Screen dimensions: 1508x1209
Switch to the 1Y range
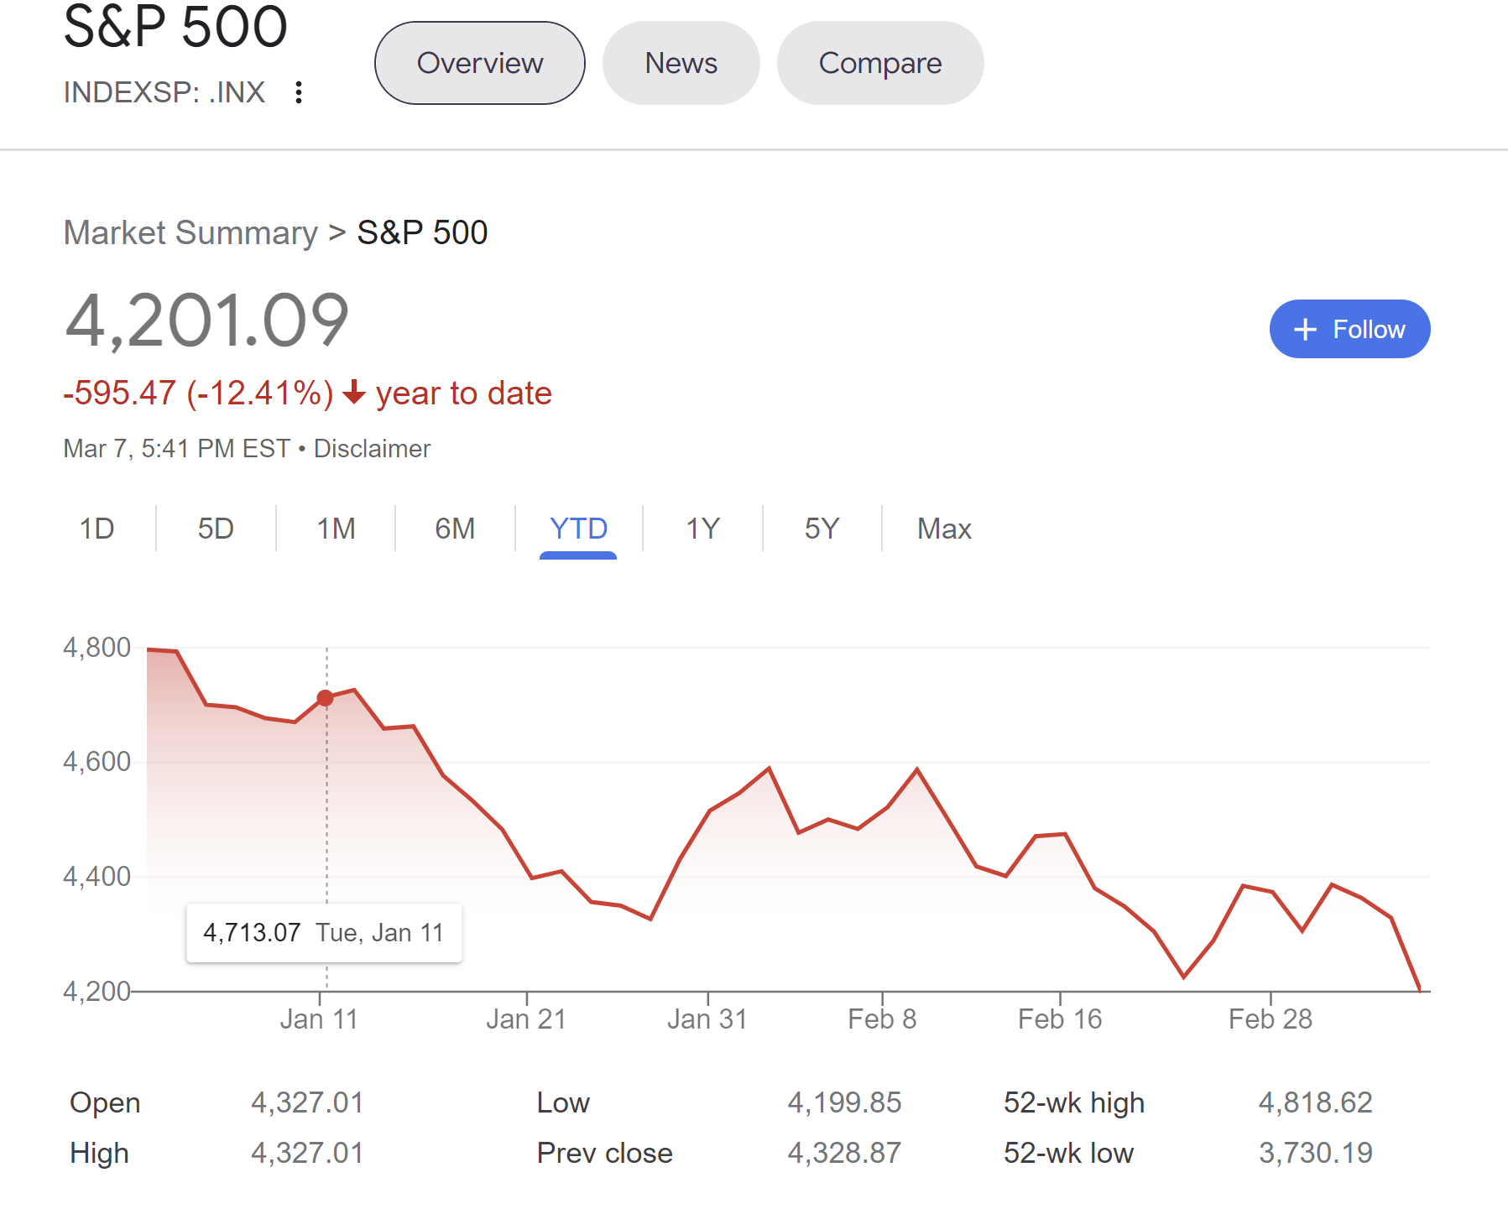click(702, 529)
